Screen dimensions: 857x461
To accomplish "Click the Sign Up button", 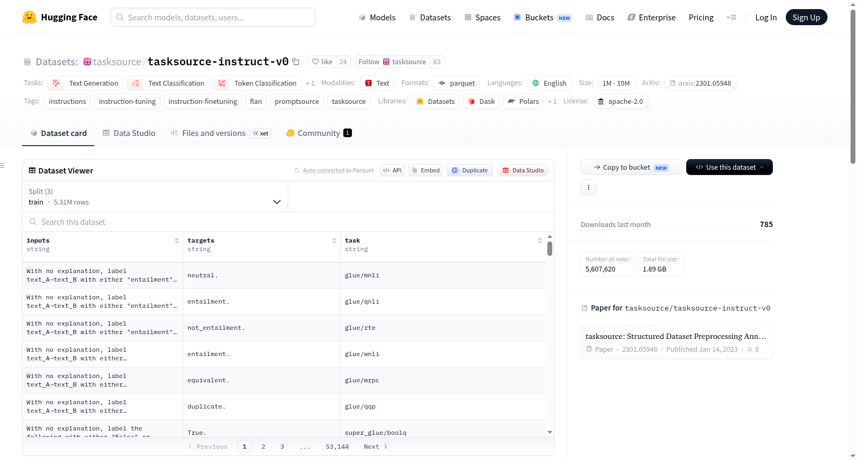I will (806, 17).
